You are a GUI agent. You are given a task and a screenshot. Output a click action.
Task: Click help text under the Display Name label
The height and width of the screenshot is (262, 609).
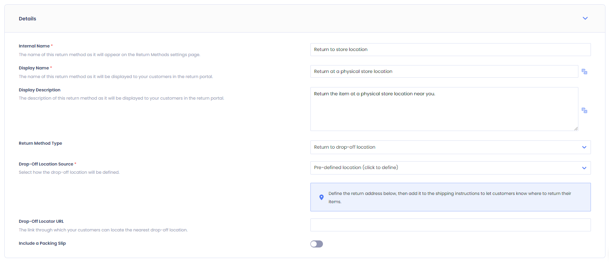click(x=116, y=76)
